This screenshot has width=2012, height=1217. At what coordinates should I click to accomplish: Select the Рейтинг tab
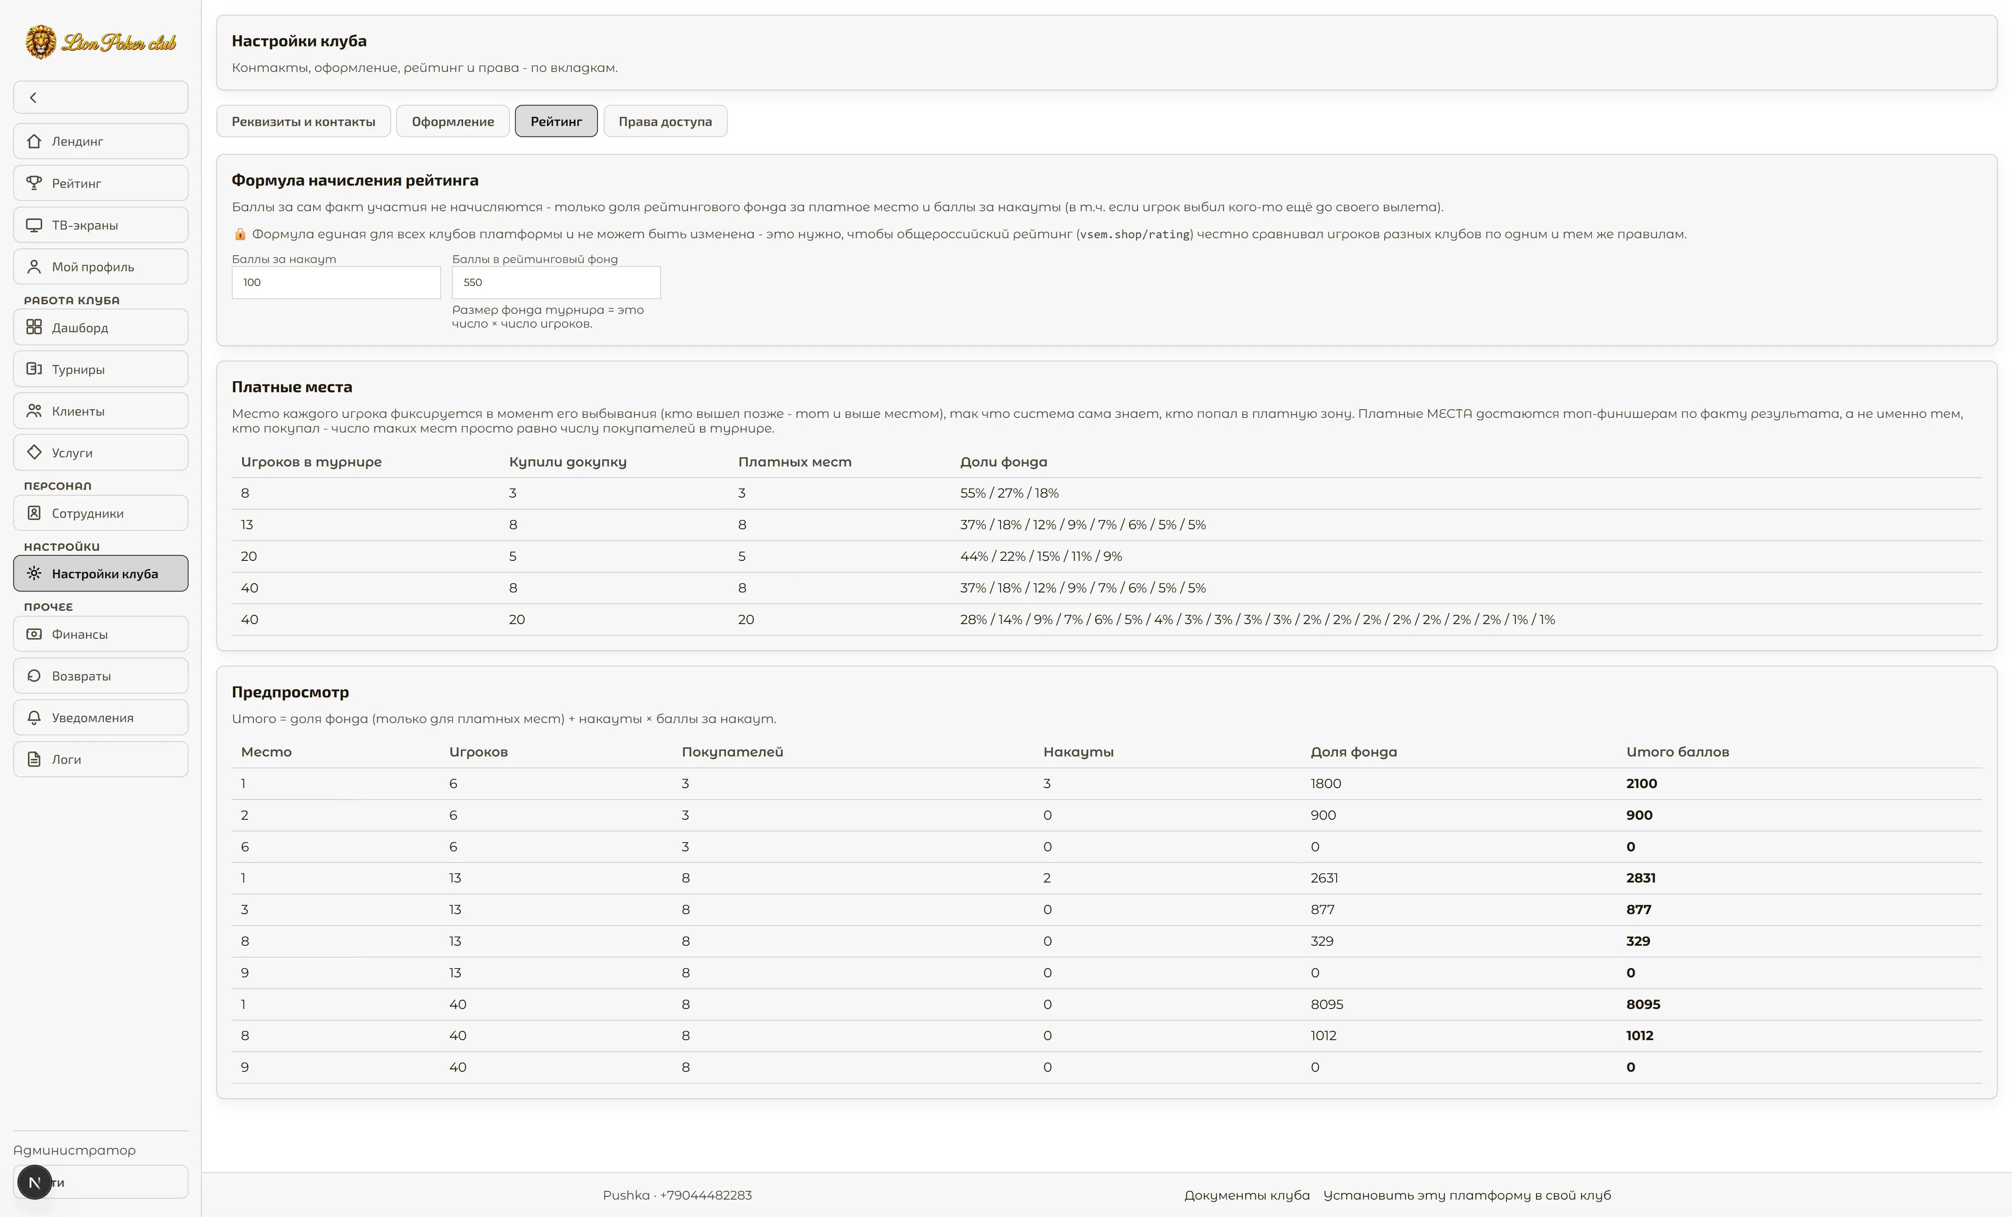pyautogui.click(x=556, y=121)
